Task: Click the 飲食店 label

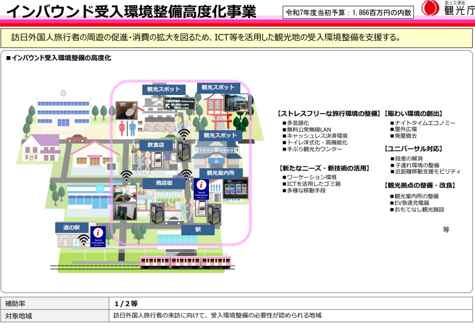Action: click(156, 145)
